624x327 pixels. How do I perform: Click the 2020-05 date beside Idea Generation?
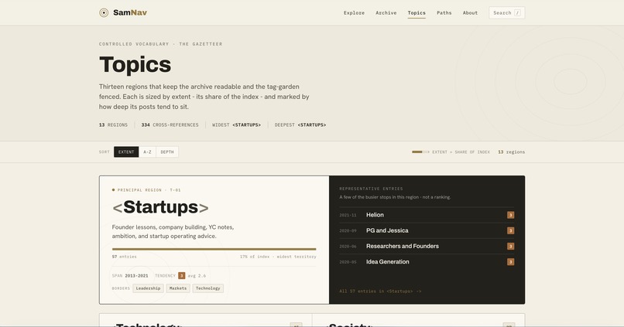(348, 261)
